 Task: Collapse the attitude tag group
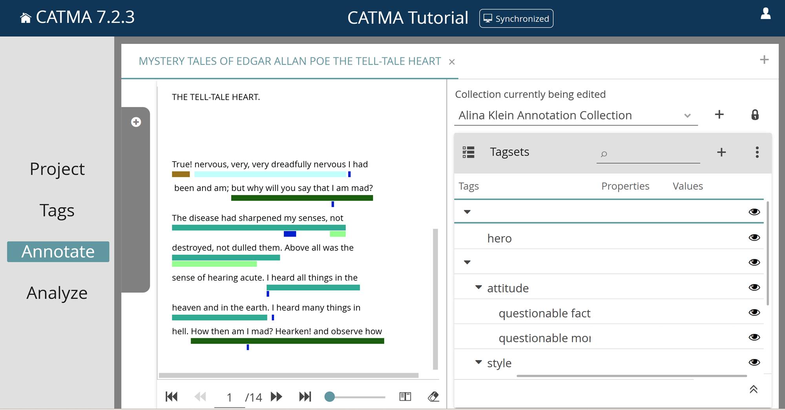(478, 287)
